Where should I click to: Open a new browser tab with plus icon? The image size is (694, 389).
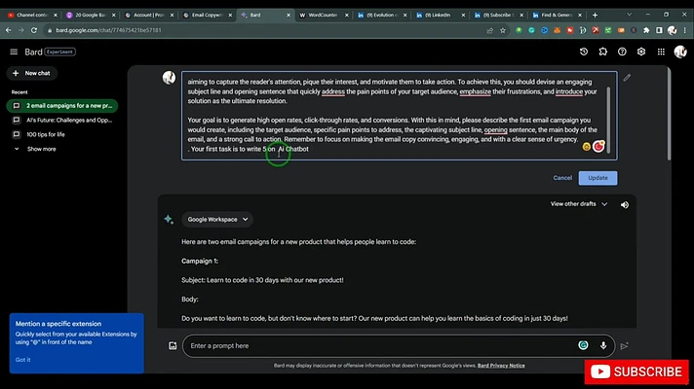point(595,15)
